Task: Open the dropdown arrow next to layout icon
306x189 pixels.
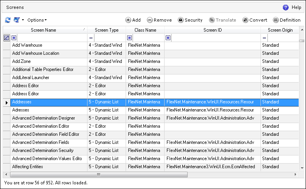Action: pos(23,20)
